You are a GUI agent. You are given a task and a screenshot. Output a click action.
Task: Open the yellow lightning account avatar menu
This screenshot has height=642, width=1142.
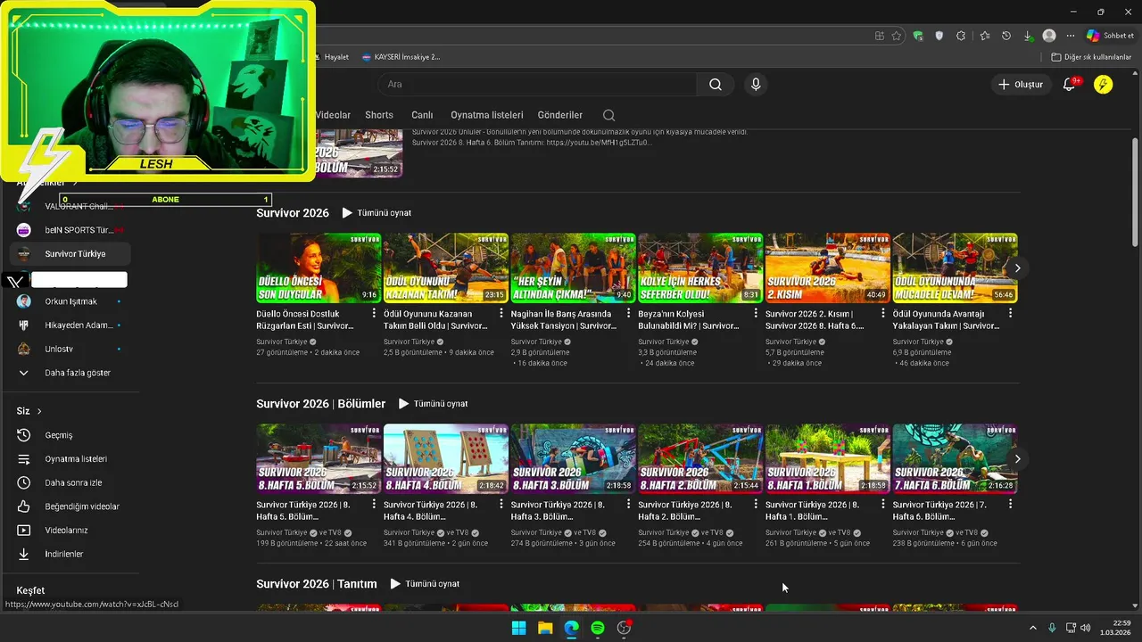point(1103,85)
